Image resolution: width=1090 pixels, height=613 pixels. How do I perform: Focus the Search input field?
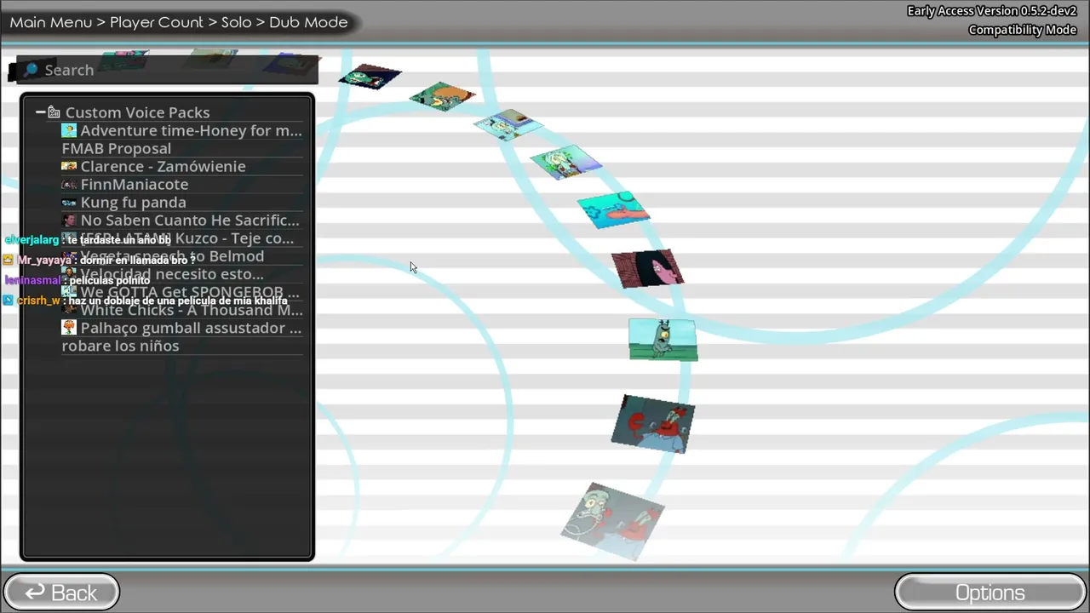tap(169, 70)
